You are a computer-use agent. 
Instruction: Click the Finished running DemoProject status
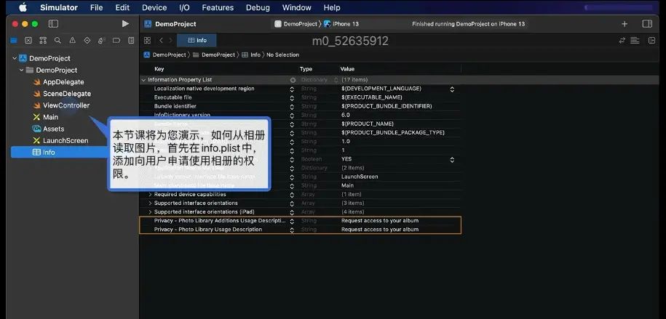[x=468, y=24]
